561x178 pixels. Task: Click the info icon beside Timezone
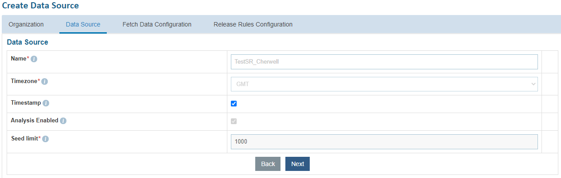(44, 81)
